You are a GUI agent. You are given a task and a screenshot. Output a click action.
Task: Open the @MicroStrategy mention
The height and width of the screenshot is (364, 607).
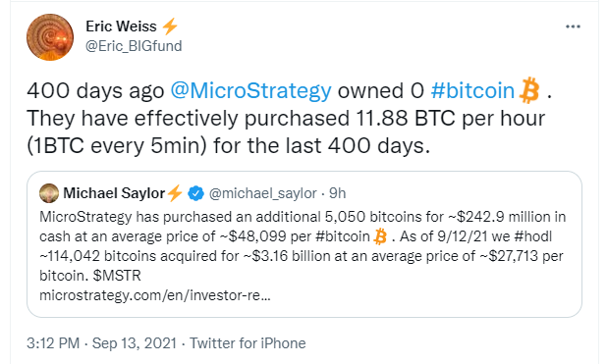click(x=250, y=91)
